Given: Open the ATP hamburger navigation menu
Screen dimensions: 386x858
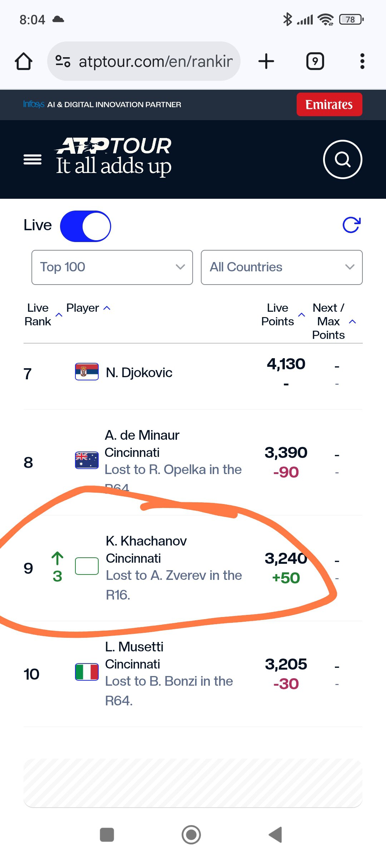Looking at the screenshot, I should [33, 159].
